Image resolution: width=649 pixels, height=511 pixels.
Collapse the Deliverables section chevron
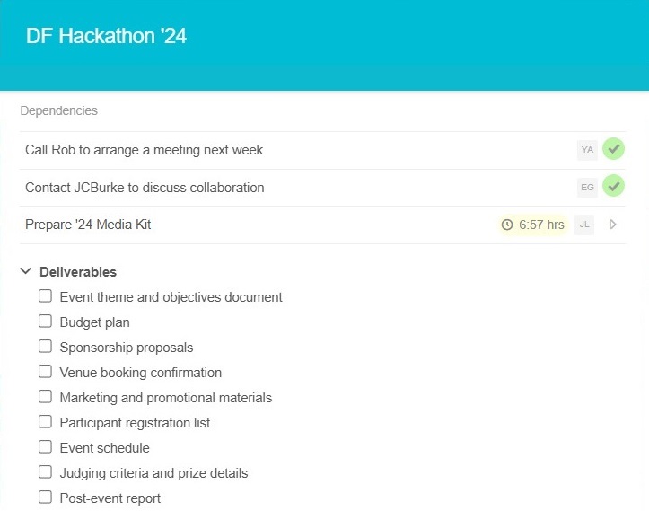click(x=25, y=271)
